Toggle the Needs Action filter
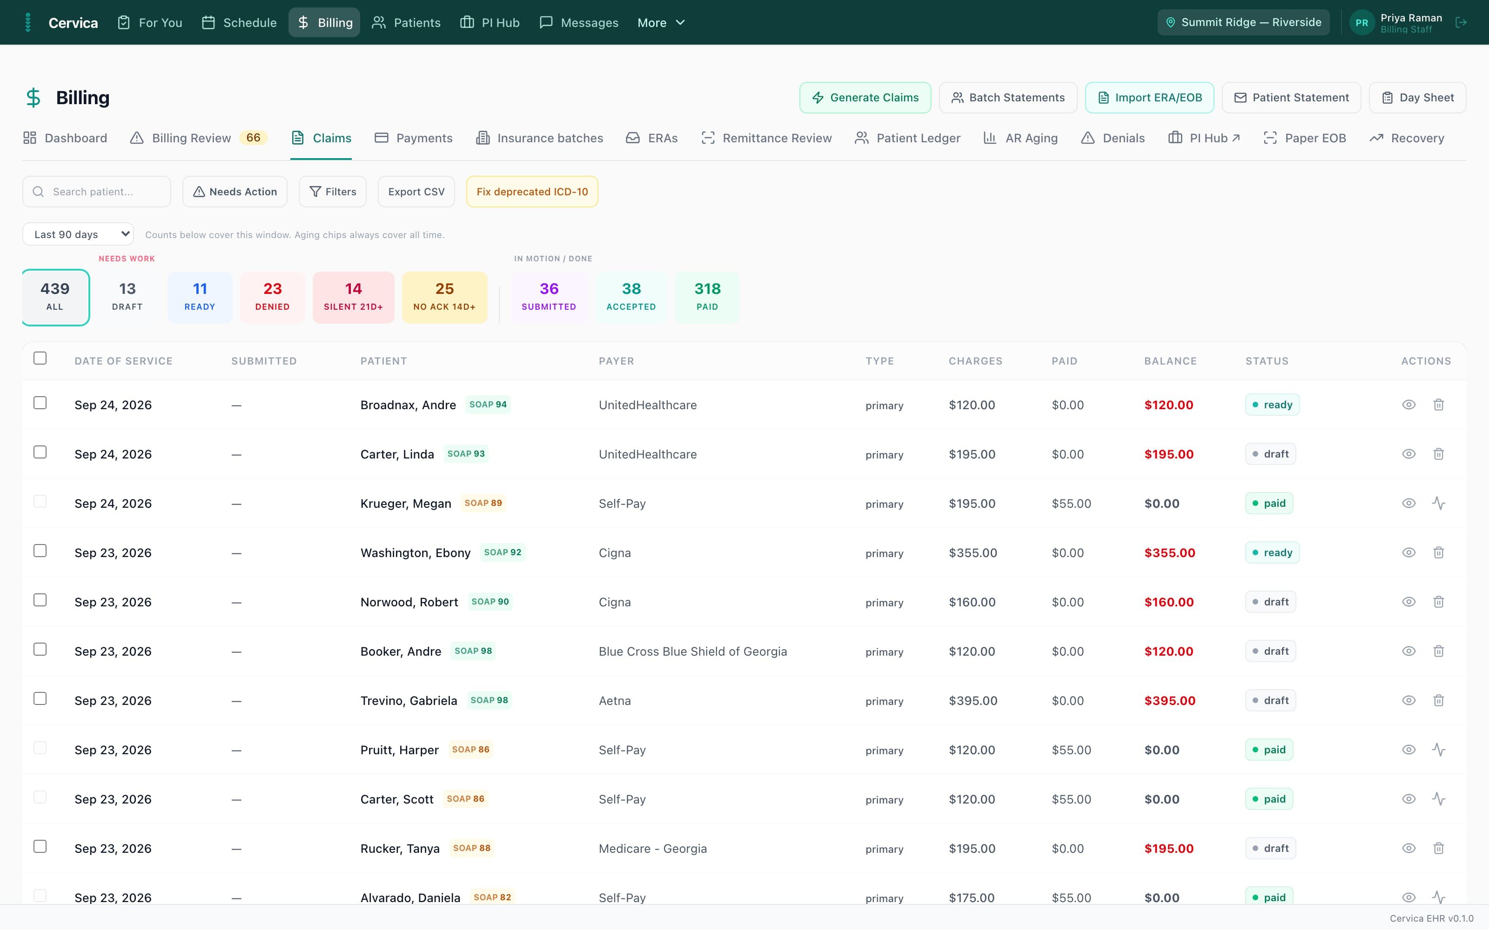 click(235, 192)
